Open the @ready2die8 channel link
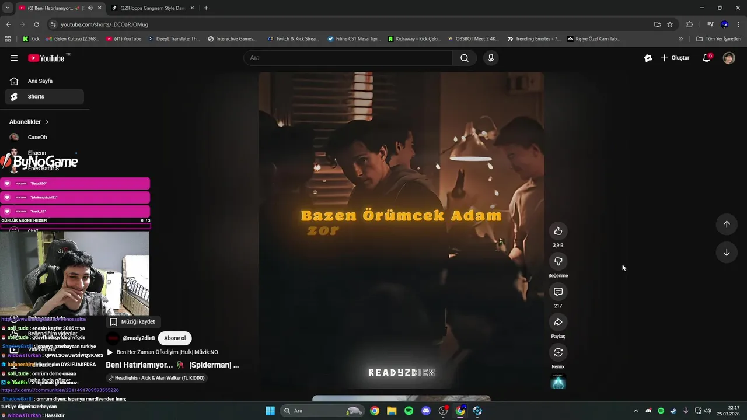This screenshot has width=747, height=420. (138, 338)
